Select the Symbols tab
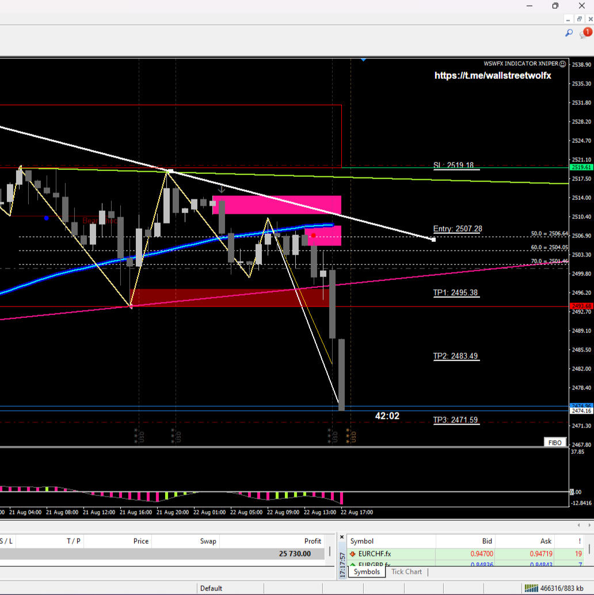594x595 pixels. 367,572
